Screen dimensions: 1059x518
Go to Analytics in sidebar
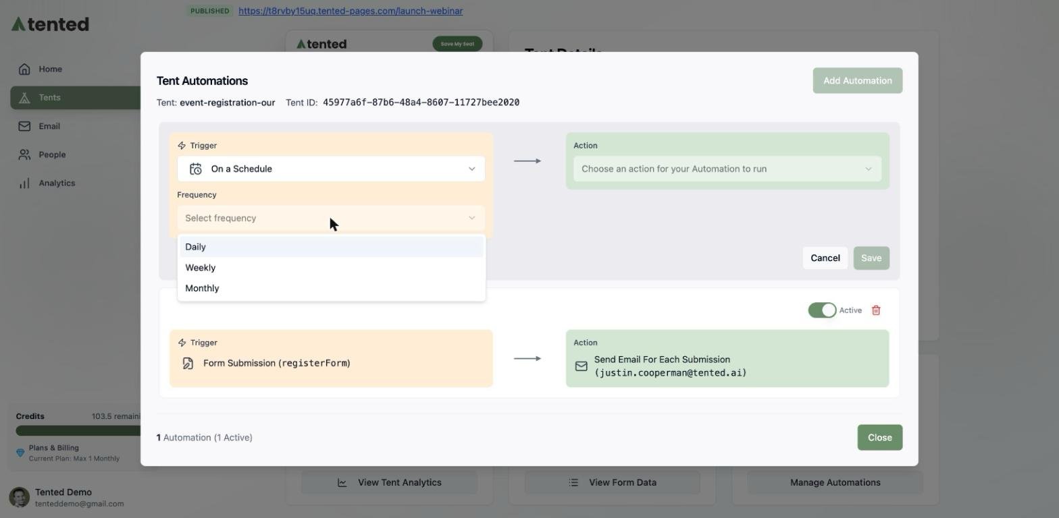pyautogui.click(x=57, y=183)
